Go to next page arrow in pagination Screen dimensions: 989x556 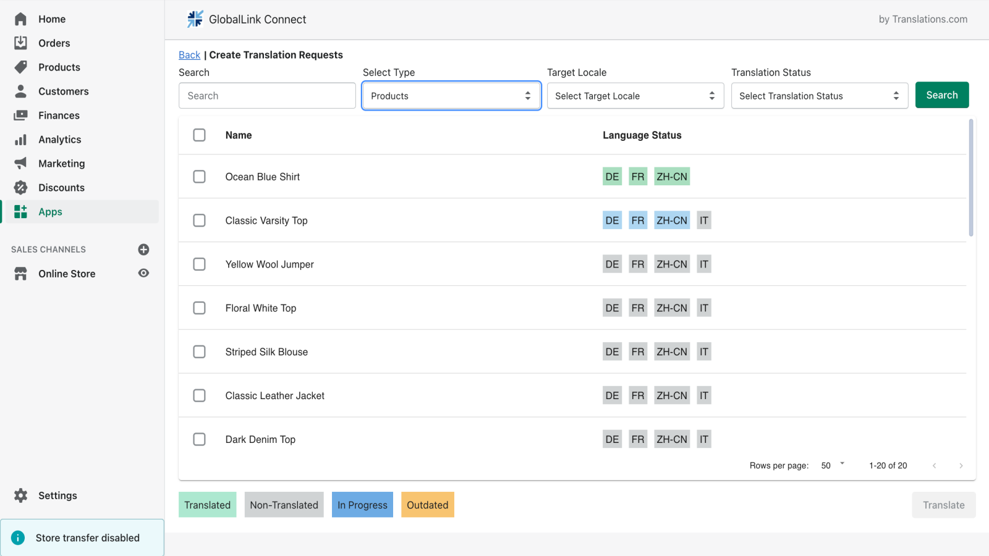[961, 466]
